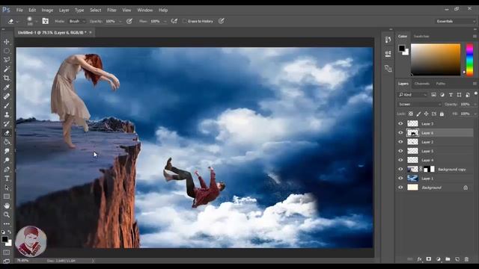The width and height of the screenshot is (479, 269).
Task: Select the Rectangle shape tool
Action: [x=7, y=197]
